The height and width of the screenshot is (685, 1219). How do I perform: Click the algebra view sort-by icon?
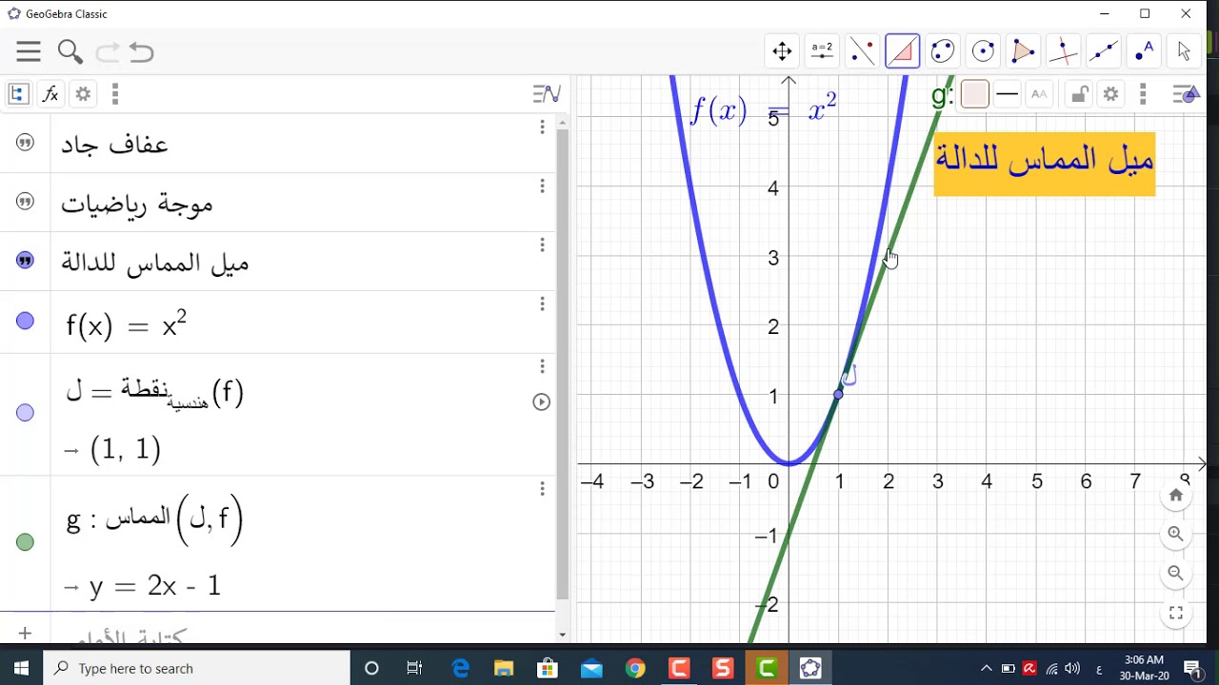tap(18, 93)
